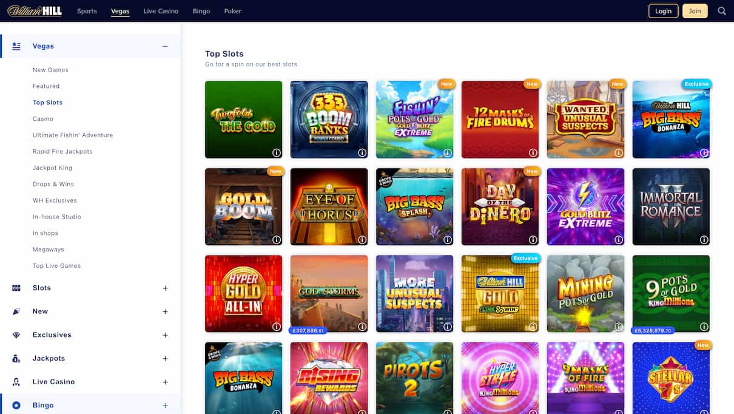Click the Bingo section icon
This screenshot has height=414, width=734.
click(16, 406)
